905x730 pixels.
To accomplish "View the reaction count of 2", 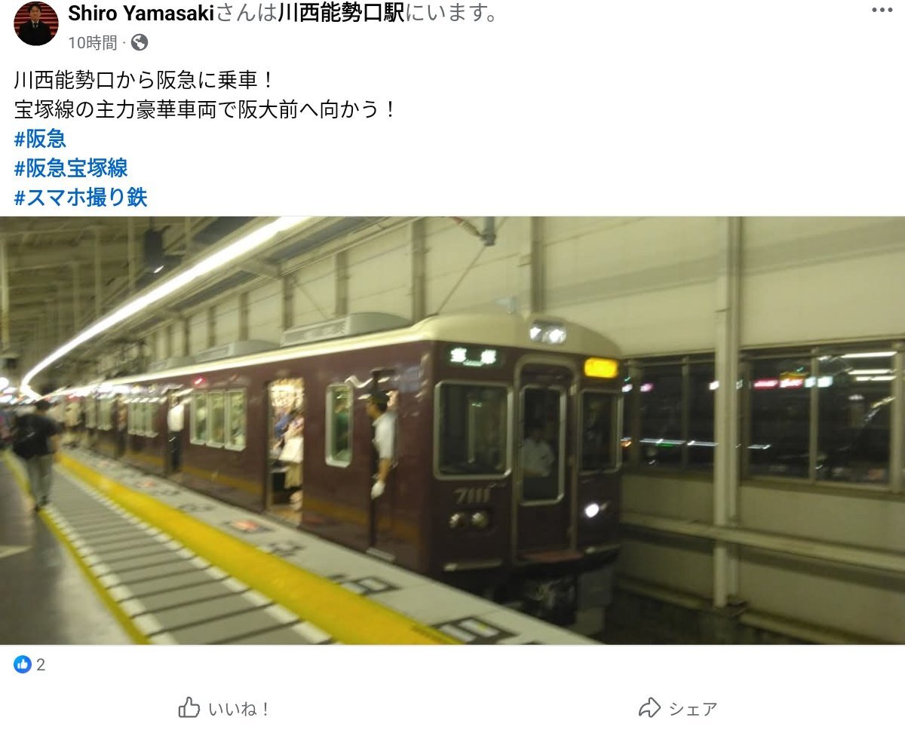I will coord(41,664).
